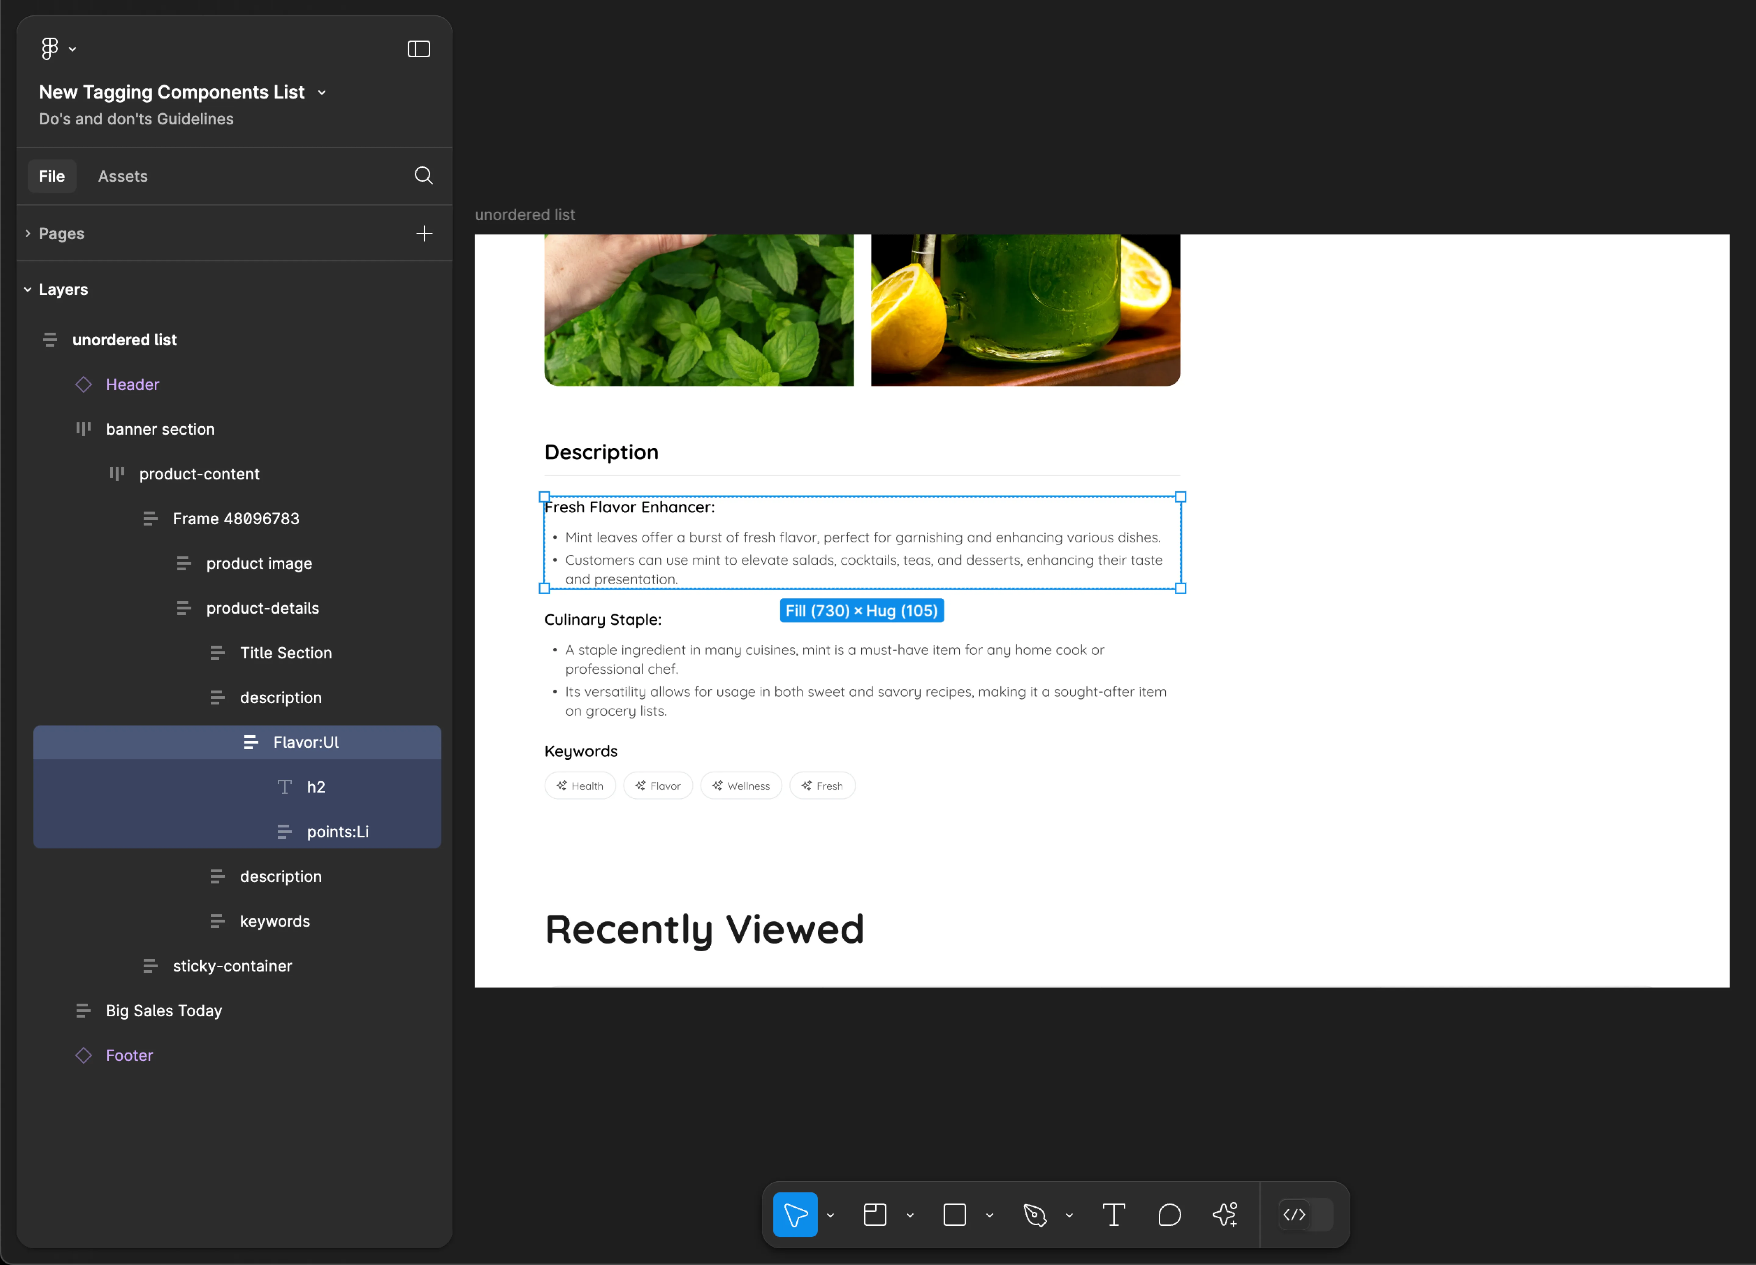Click the Flavor keyword tag
The width and height of the screenshot is (1756, 1265).
658,786
